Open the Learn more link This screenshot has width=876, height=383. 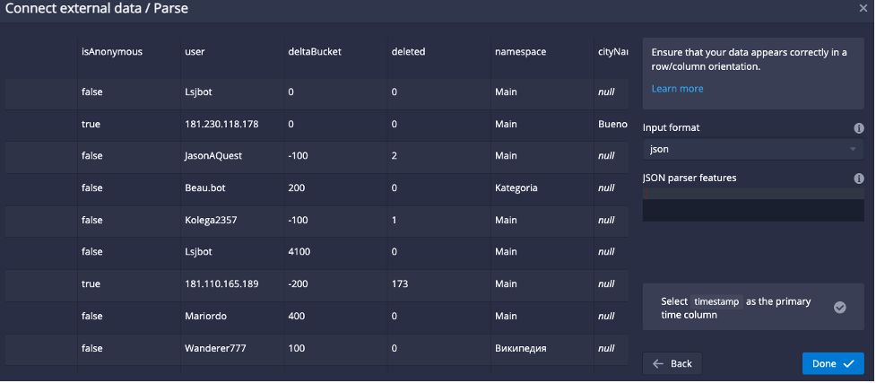coord(677,88)
